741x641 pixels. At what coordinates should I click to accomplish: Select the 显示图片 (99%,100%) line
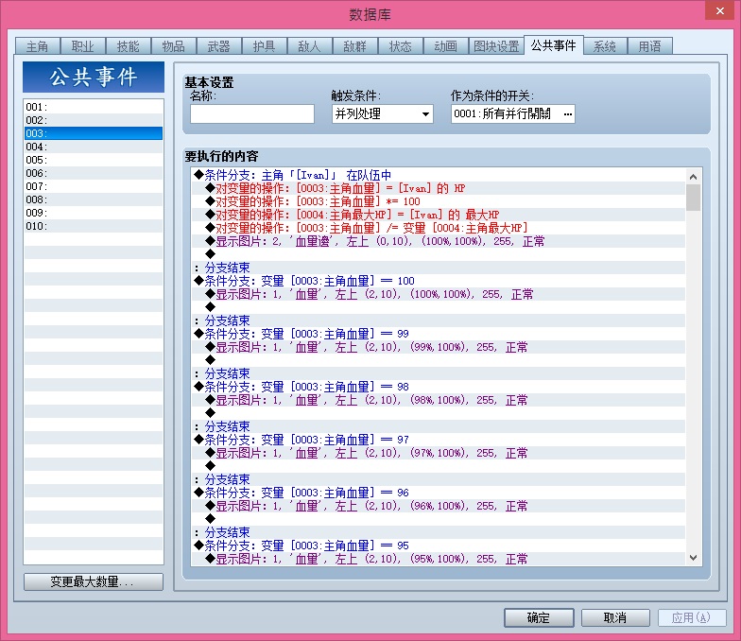(439, 347)
